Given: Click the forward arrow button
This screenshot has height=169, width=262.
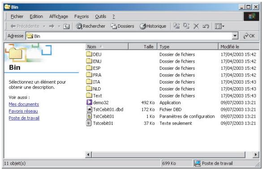Looking at the screenshot, I should (52, 26).
